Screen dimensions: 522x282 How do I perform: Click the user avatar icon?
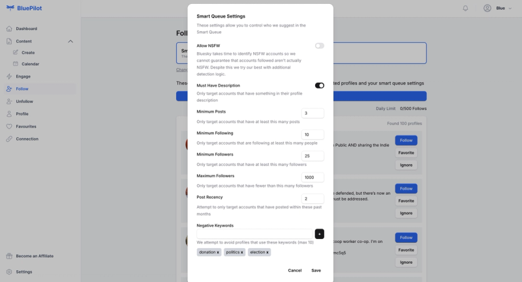[487, 8]
